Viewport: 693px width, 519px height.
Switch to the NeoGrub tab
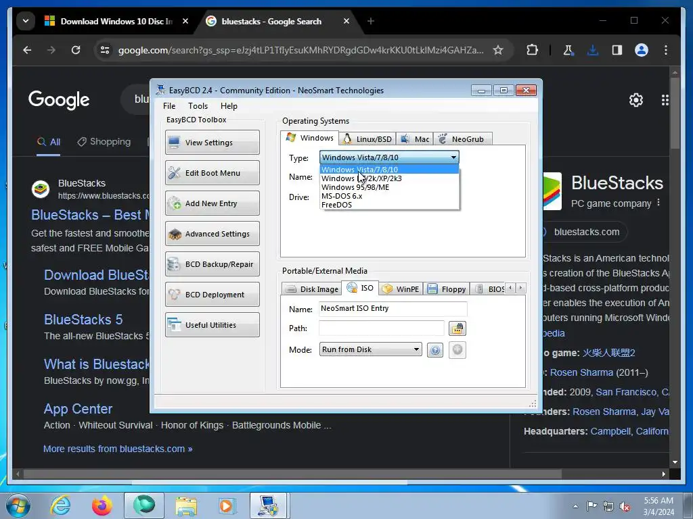[x=462, y=139]
